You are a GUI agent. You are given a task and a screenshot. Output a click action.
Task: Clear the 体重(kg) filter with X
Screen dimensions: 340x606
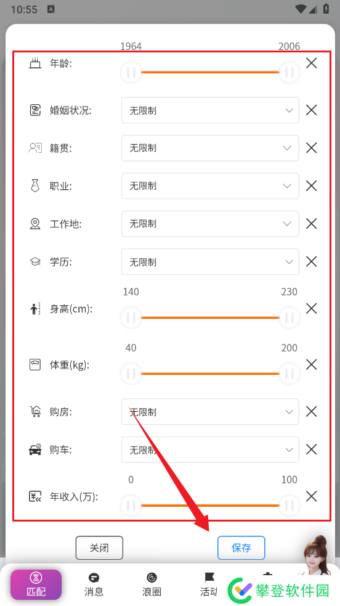coord(311,364)
